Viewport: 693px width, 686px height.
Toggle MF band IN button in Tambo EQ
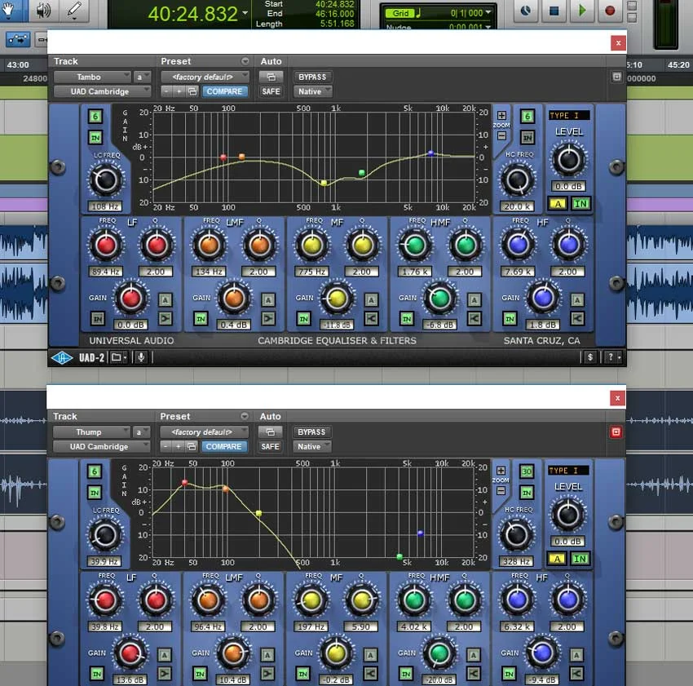[303, 319]
